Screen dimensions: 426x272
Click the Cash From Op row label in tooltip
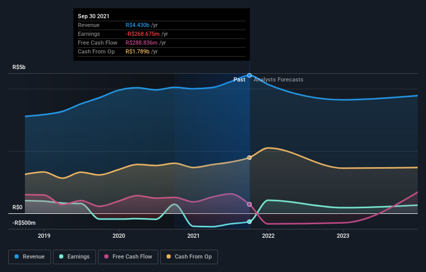(x=96, y=51)
